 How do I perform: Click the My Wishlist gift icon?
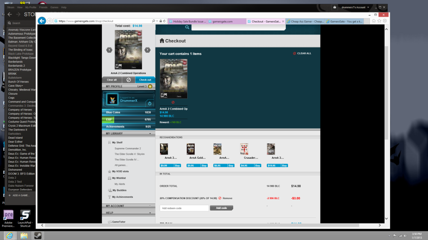[110, 178]
